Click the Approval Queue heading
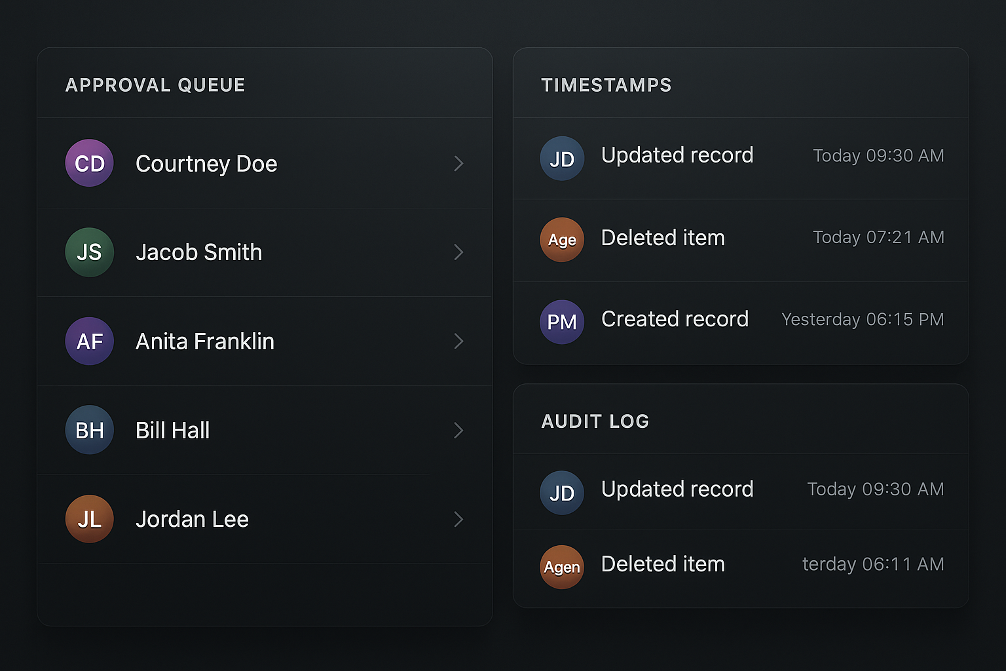The image size is (1006, 671). 155,85
